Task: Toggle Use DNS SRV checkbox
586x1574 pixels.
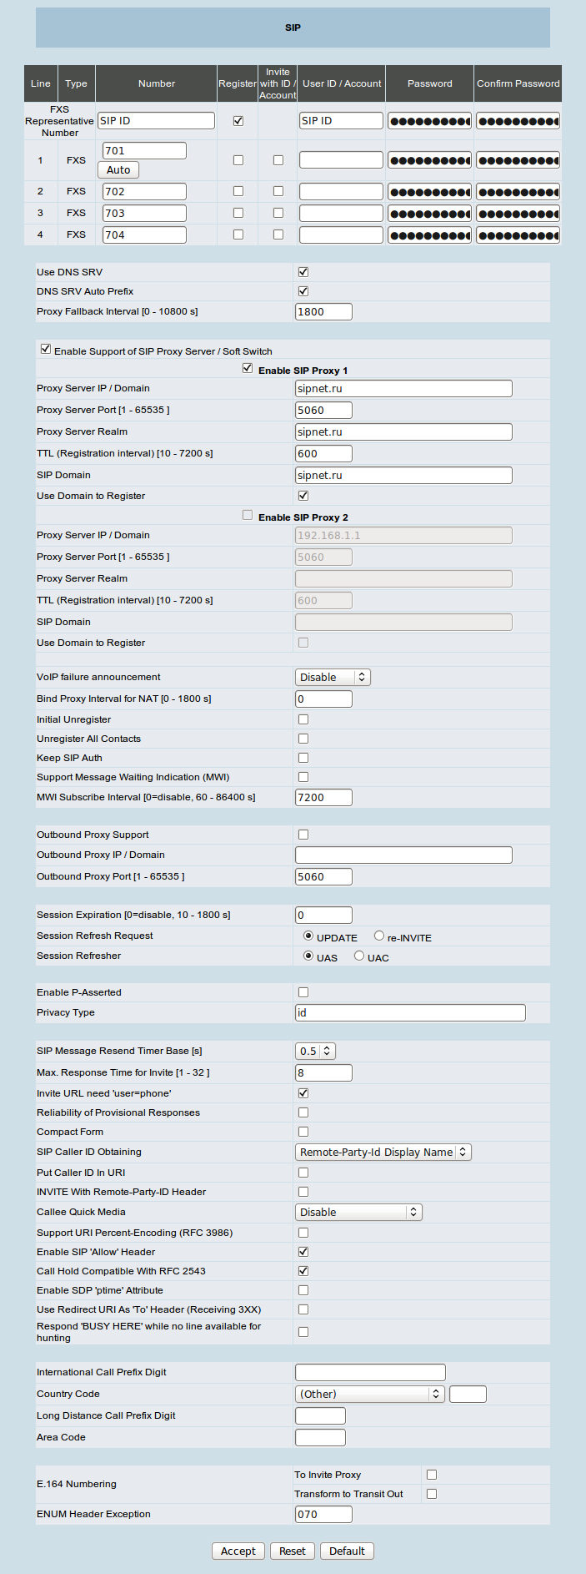Action: pos(303,272)
